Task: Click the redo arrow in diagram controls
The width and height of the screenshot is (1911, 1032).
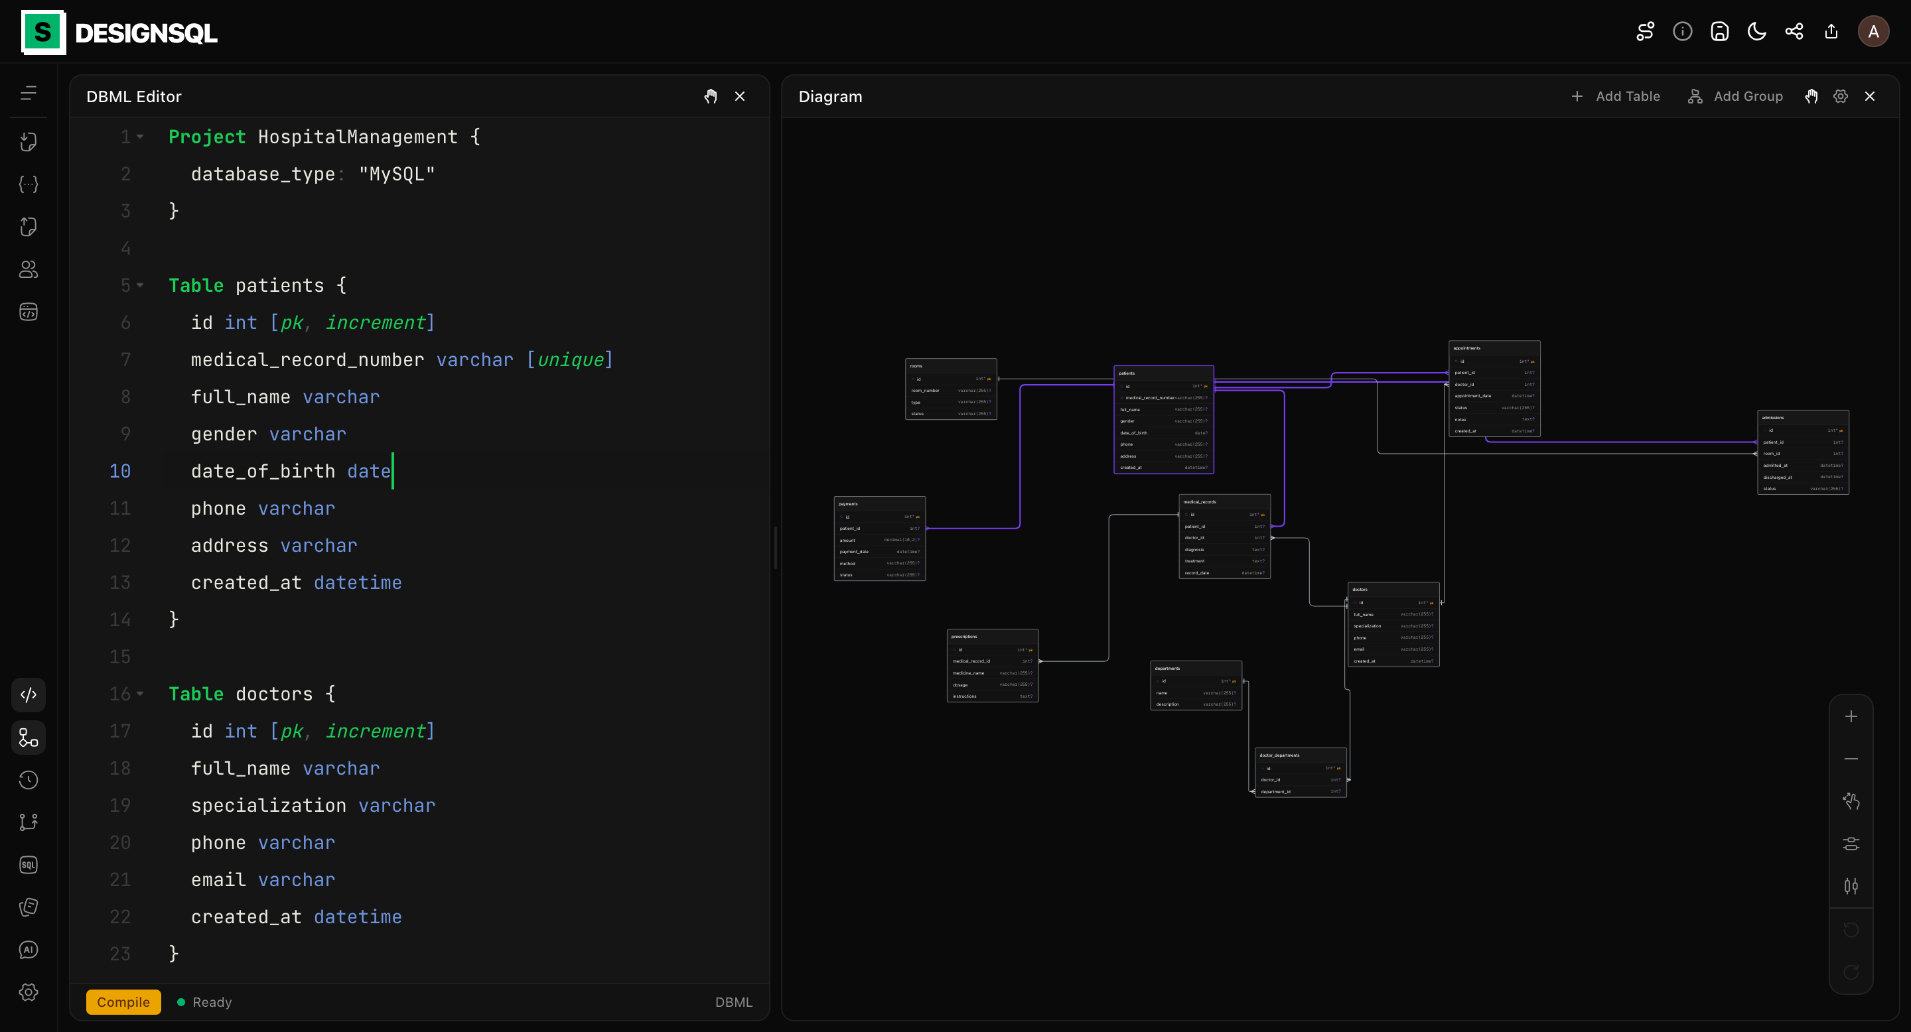Action: (x=1851, y=972)
